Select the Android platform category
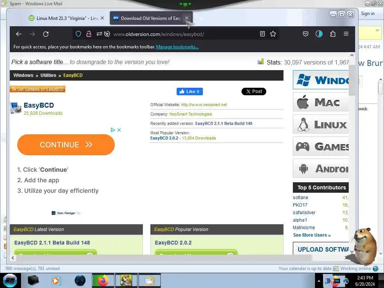This screenshot has width=384, height=288. point(321,168)
